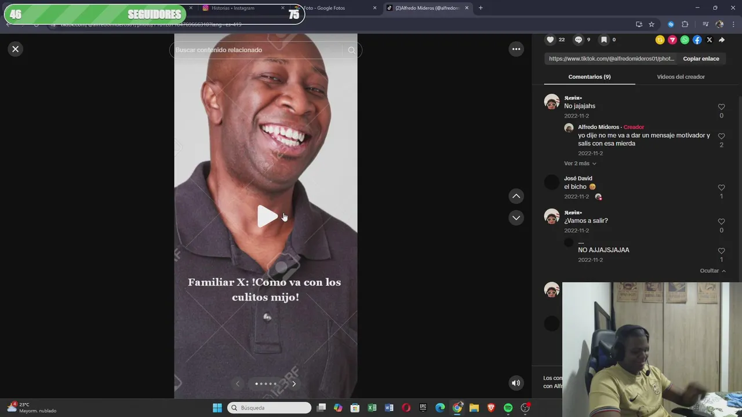
Task: Like the 'NO AJJAJSJAJAA' reply
Action: pyautogui.click(x=721, y=251)
